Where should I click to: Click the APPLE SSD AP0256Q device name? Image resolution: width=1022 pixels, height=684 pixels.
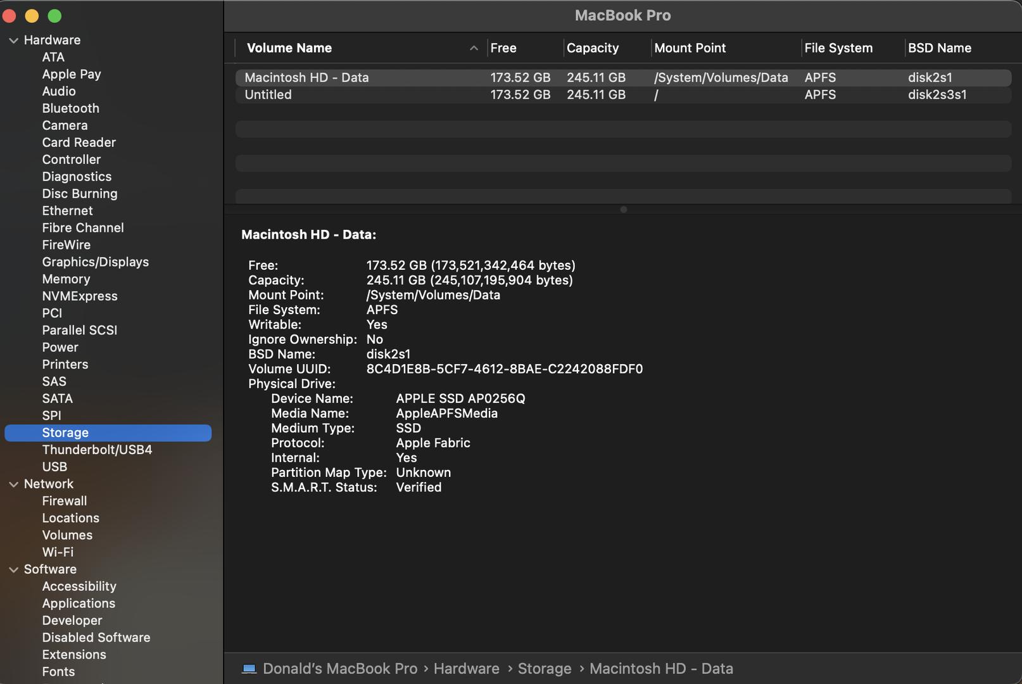460,399
